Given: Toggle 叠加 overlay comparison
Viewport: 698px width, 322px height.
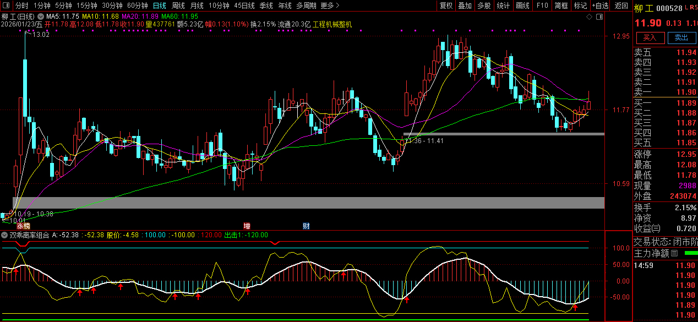Looking at the screenshot, I should pyautogui.click(x=465, y=6).
